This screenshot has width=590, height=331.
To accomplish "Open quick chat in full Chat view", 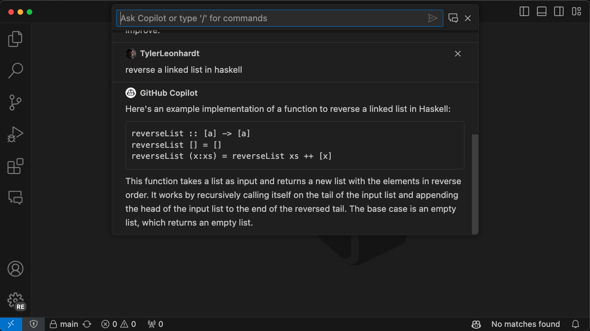I will (453, 18).
